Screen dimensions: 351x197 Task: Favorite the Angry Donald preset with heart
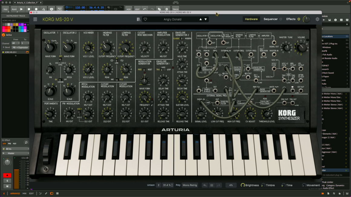145,19
